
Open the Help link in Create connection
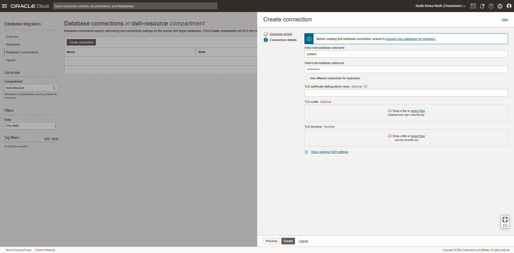click(x=505, y=20)
